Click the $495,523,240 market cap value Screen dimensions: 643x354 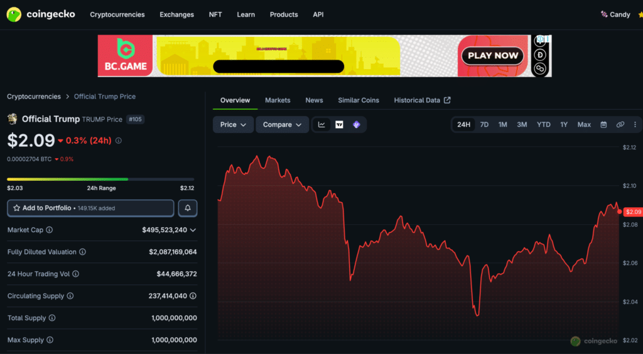click(165, 230)
